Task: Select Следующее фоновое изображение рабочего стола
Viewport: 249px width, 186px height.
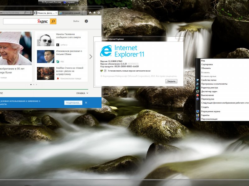Action: click(x=225, y=103)
